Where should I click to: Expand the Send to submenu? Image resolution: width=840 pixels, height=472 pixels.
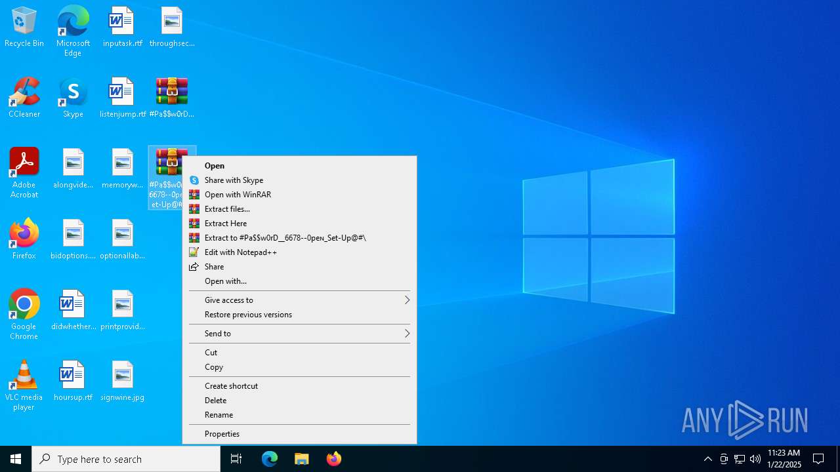point(299,334)
